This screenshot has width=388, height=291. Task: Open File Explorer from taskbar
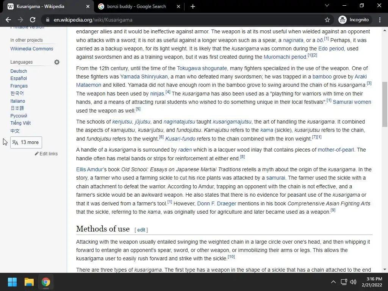coord(29,282)
